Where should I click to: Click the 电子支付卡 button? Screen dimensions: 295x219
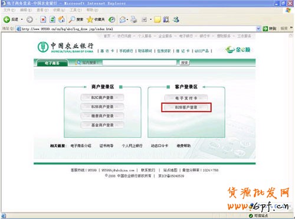(186, 98)
